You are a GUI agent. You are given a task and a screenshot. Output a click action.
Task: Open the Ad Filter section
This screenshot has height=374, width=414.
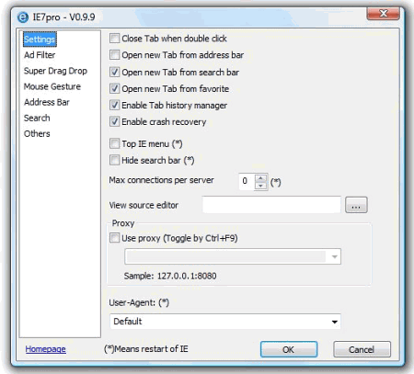[40, 55]
